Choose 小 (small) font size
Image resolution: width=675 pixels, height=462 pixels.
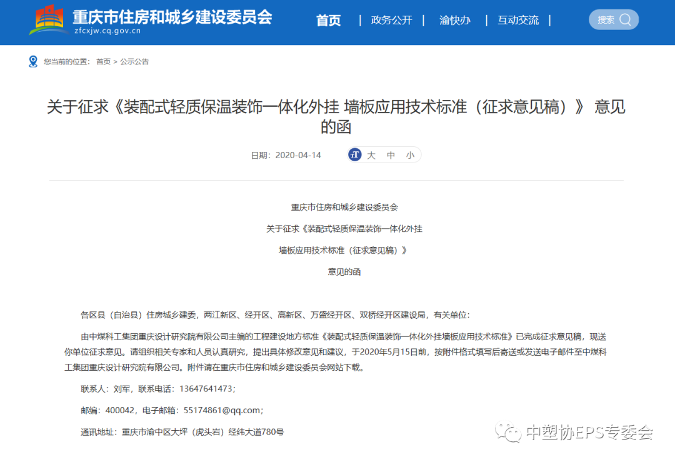pos(410,155)
